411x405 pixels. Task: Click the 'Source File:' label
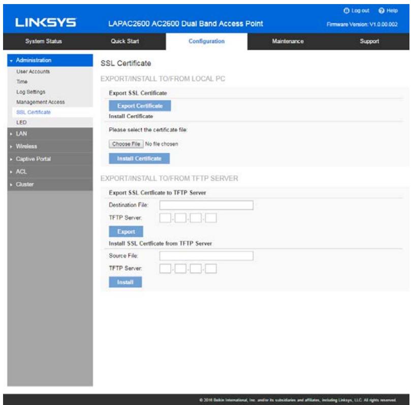click(x=123, y=256)
